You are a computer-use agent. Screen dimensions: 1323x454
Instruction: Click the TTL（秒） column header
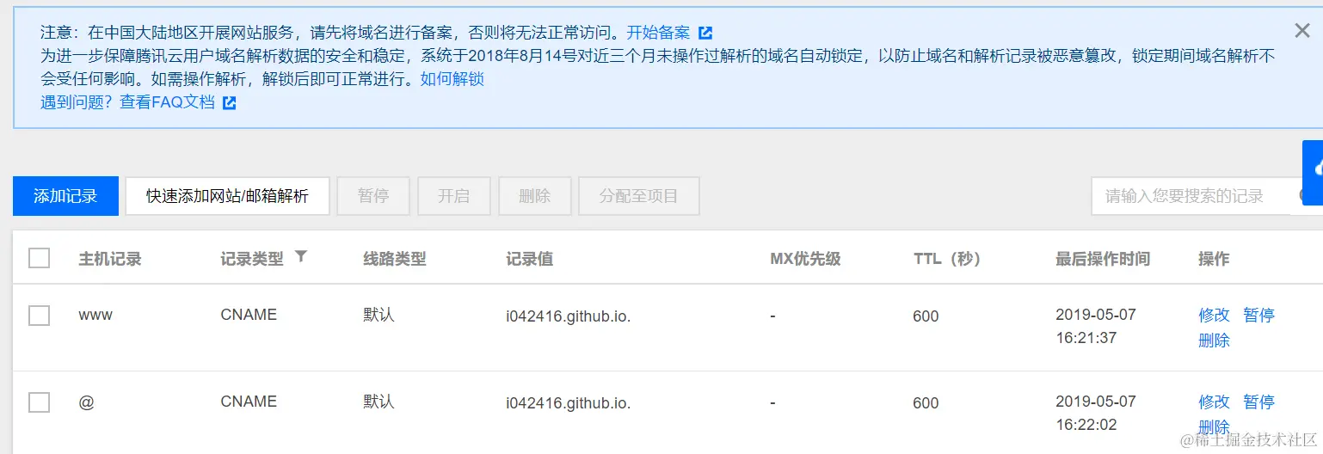(x=947, y=259)
